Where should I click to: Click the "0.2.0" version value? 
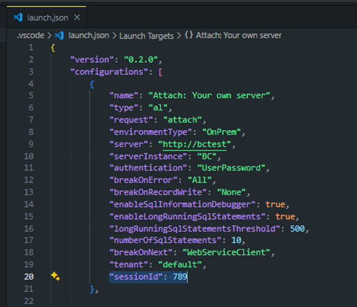(x=141, y=60)
